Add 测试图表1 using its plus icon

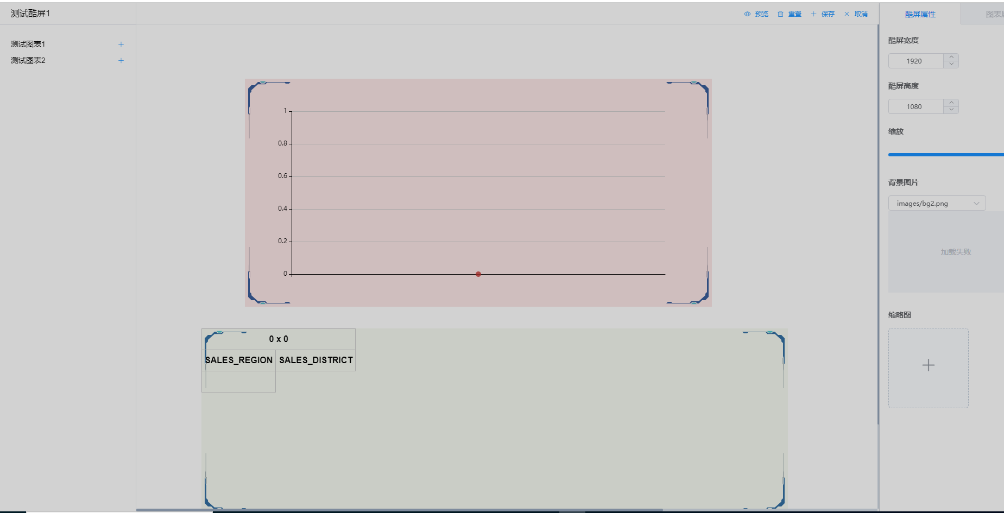click(121, 45)
